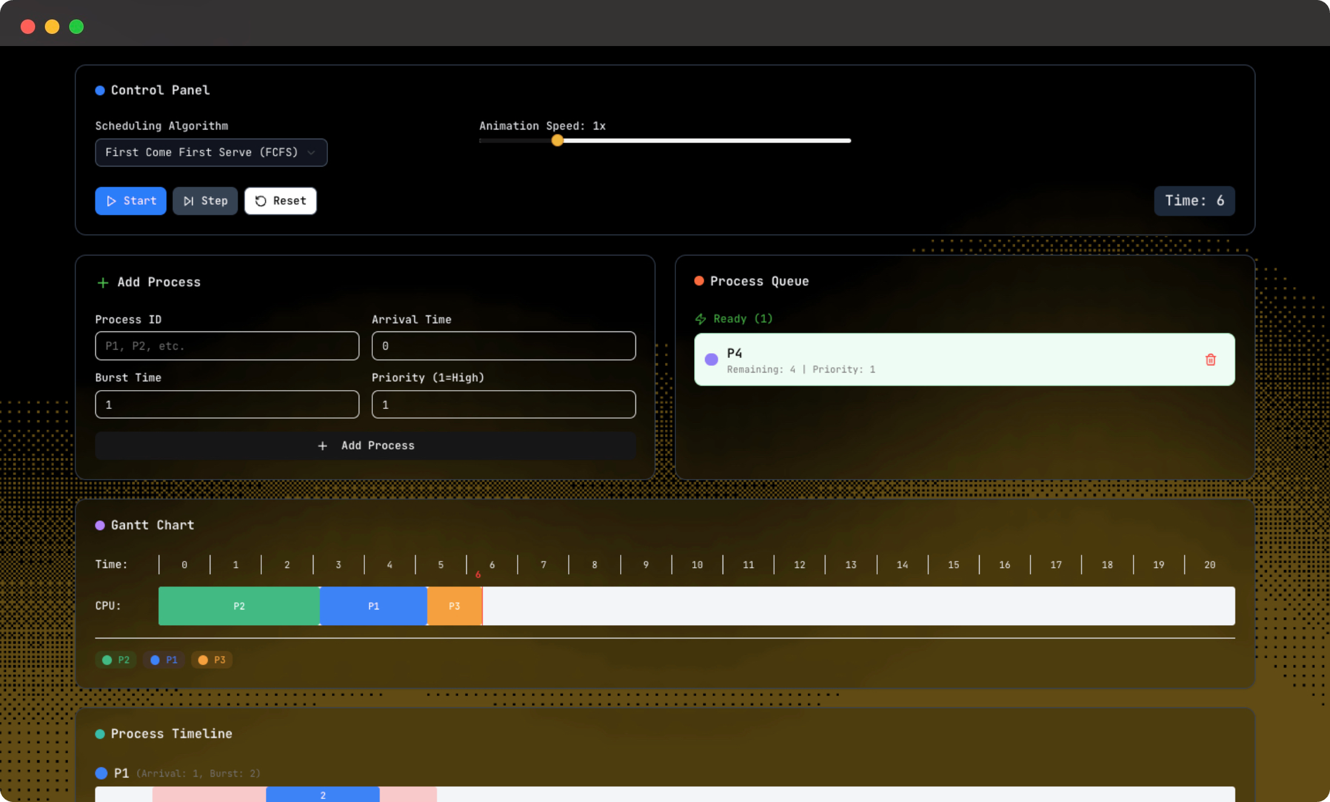The width and height of the screenshot is (1330, 802).
Task: Click the purple dot on the P4 queue card
Action: coord(711,360)
